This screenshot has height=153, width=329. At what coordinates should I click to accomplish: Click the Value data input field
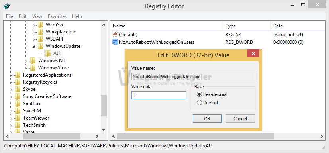click(x=159, y=95)
